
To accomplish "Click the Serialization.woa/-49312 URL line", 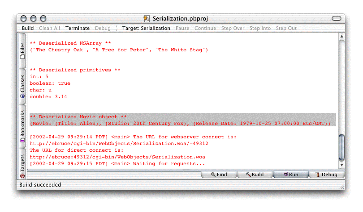I will tap(119, 143).
